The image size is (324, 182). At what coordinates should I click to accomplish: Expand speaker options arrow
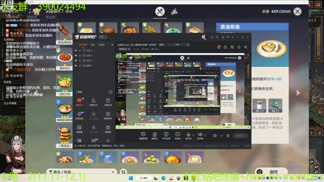click(205, 135)
